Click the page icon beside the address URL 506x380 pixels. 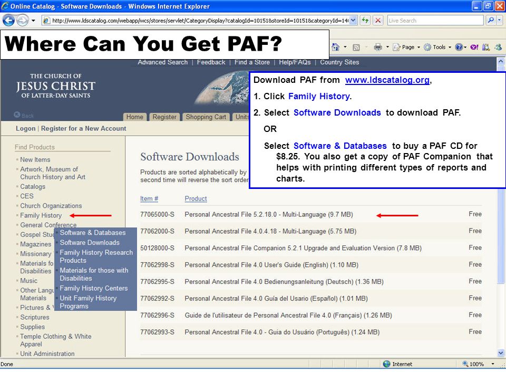coord(46,21)
